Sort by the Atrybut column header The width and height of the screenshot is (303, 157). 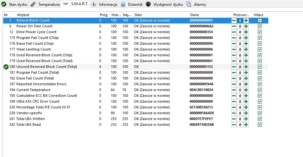[x=57, y=15]
